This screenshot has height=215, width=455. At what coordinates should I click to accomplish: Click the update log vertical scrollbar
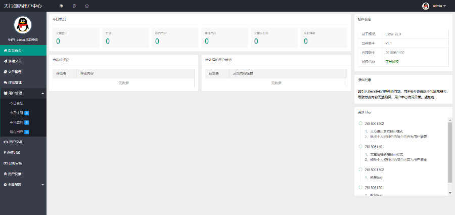coord(450,152)
